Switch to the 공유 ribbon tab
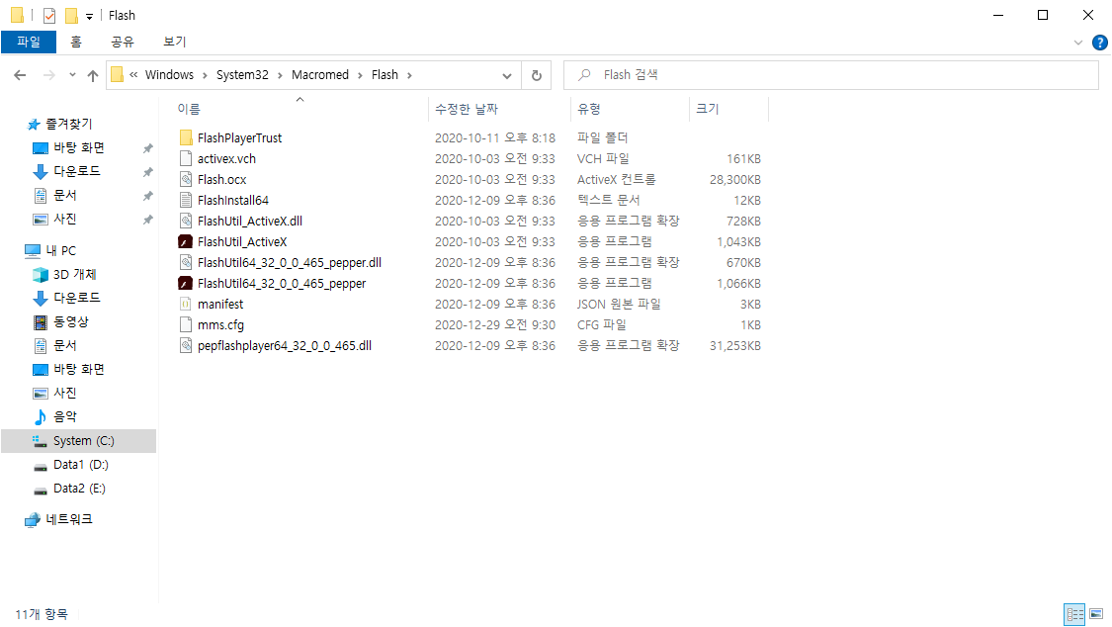Viewport: 1112px width, 627px height. click(122, 42)
